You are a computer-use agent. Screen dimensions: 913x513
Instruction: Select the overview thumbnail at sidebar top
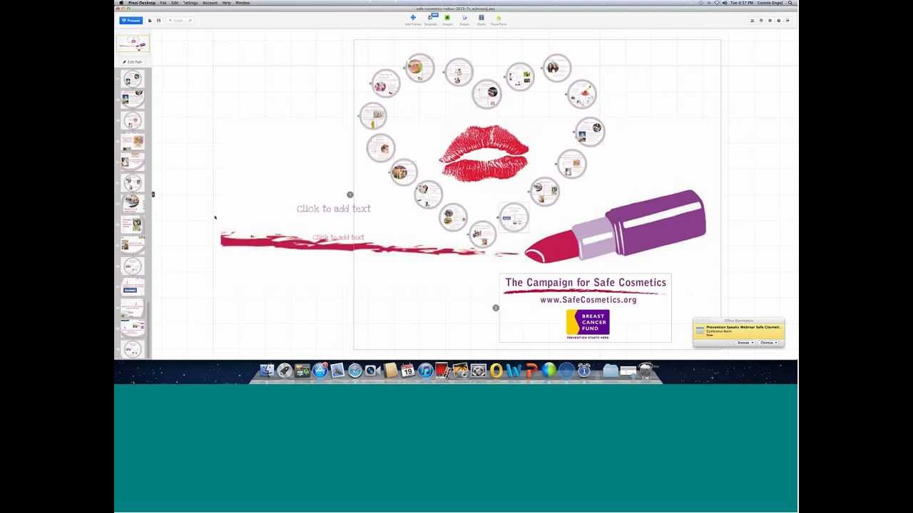[133, 43]
